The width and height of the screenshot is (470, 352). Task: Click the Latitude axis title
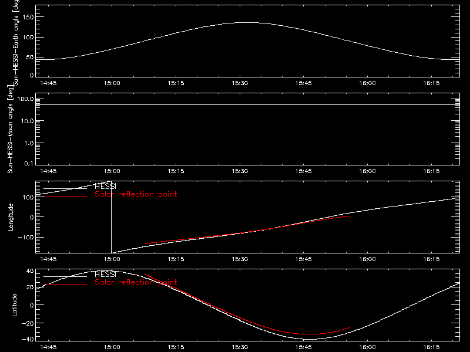(14, 305)
